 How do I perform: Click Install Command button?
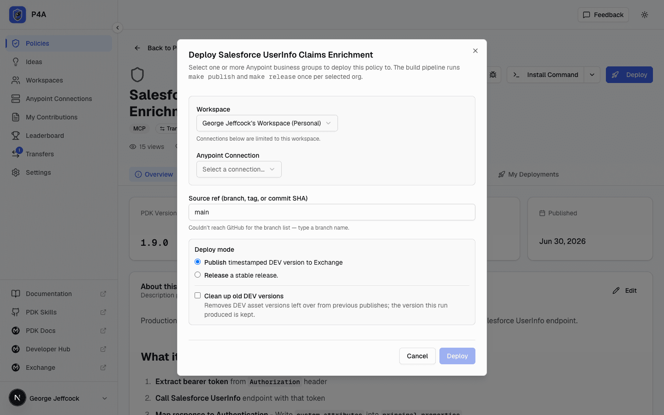546,75
